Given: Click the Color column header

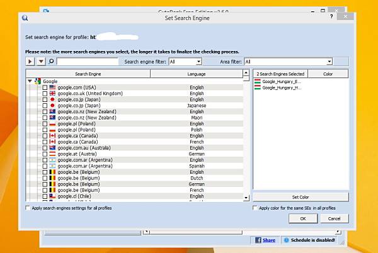Looking at the screenshot, I should click(x=328, y=74).
